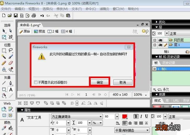Click the layer opacity 100 field
Viewport: 190px width, 135px height.
[160, 33]
